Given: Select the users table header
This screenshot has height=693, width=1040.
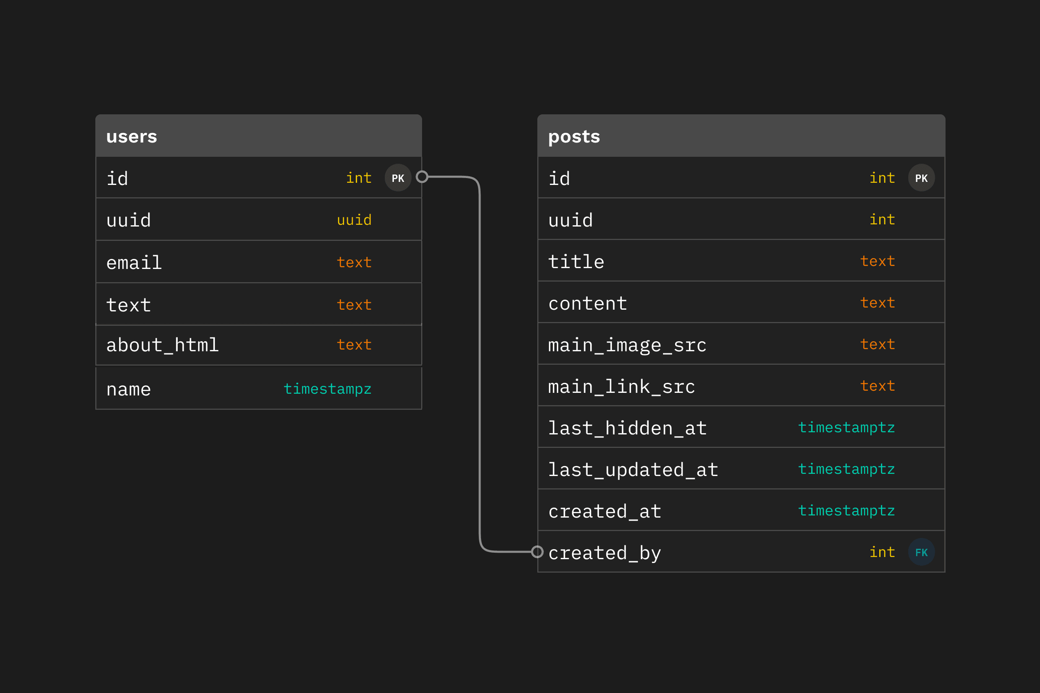Looking at the screenshot, I should click(258, 136).
